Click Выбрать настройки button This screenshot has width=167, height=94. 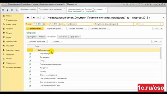tap(77, 28)
